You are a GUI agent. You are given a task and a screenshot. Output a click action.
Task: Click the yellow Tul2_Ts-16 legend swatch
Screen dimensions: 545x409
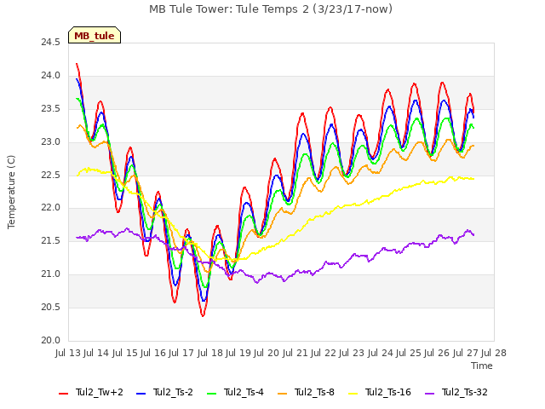(x=353, y=394)
